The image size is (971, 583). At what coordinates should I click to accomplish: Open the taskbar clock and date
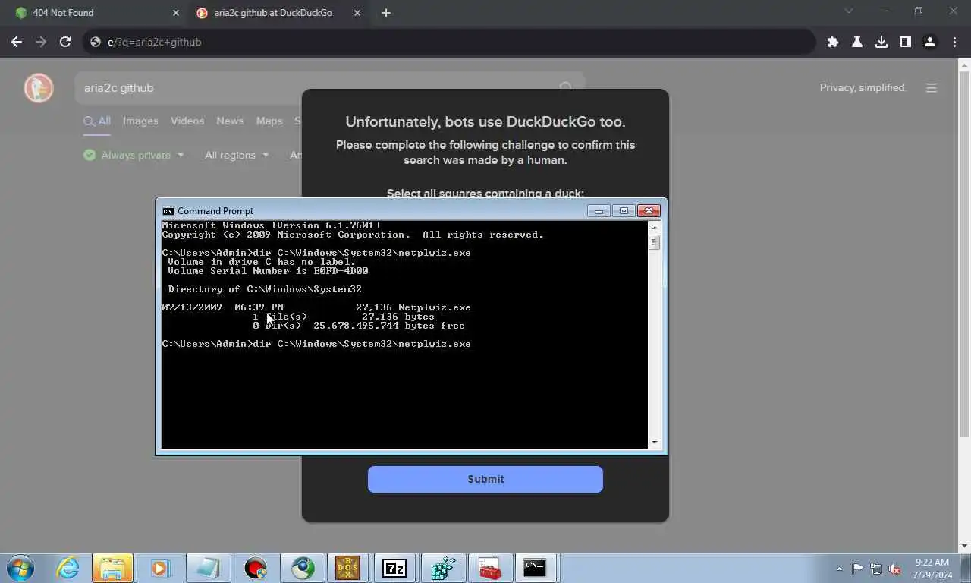(932, 569)
